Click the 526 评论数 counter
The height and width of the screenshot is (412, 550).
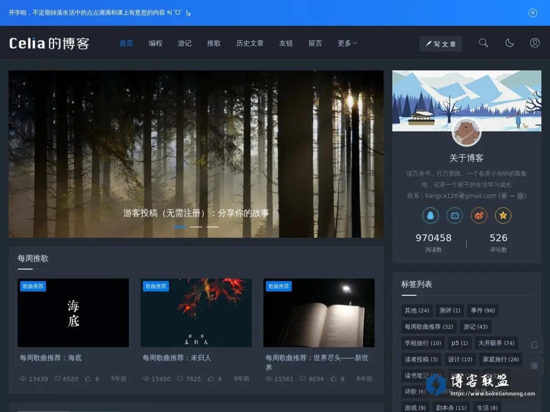point(499,243)
